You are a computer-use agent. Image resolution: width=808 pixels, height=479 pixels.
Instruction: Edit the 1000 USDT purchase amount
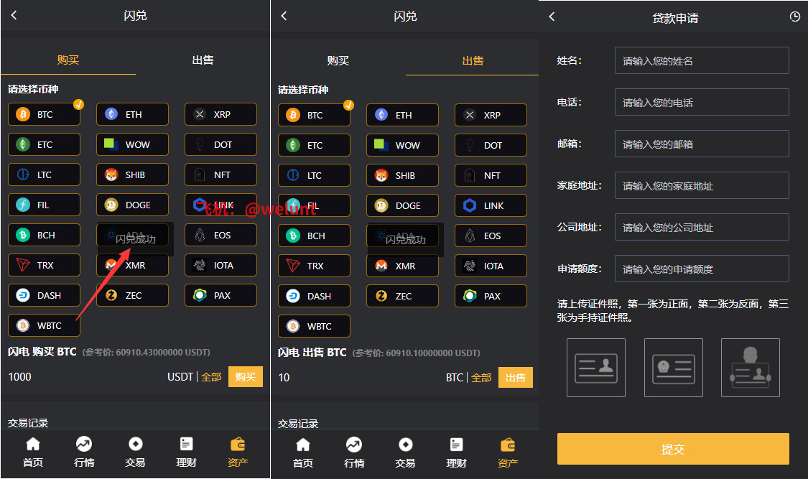click(x=85, y=377)
